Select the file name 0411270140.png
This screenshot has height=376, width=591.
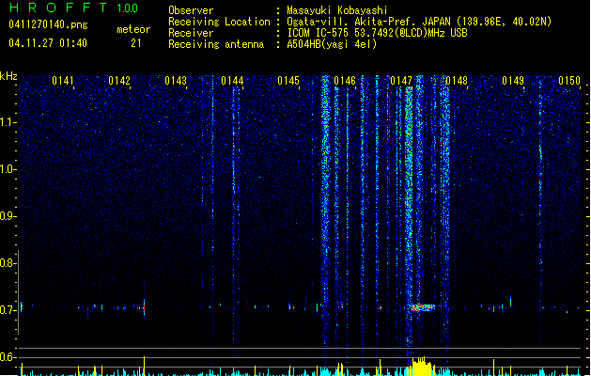pos(48,24)
